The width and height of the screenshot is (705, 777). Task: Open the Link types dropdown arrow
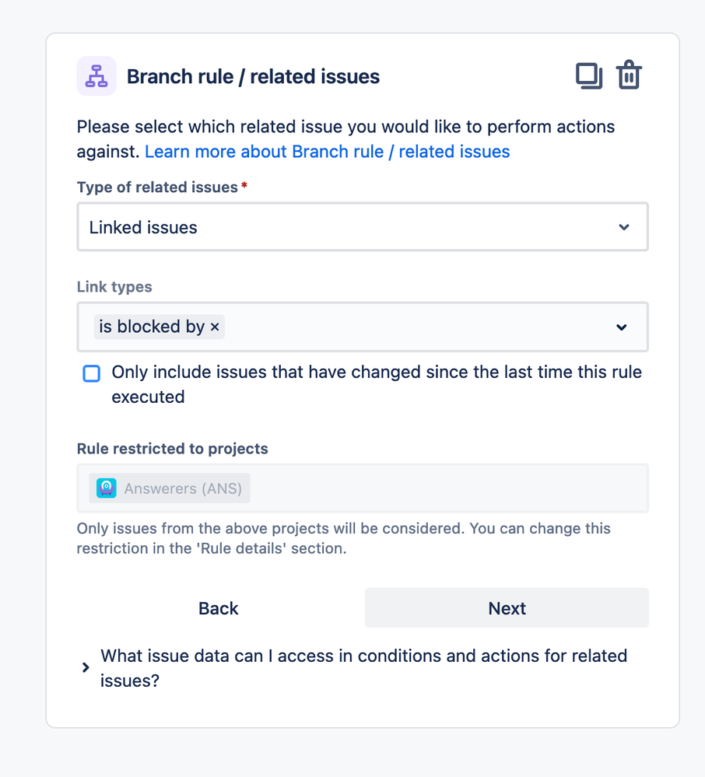point(622,327)
